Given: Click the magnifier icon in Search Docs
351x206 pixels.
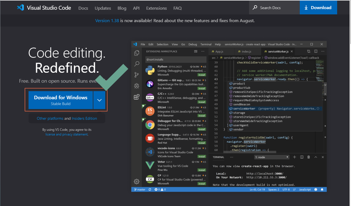Looking at the screenshot, I should 255,8.
